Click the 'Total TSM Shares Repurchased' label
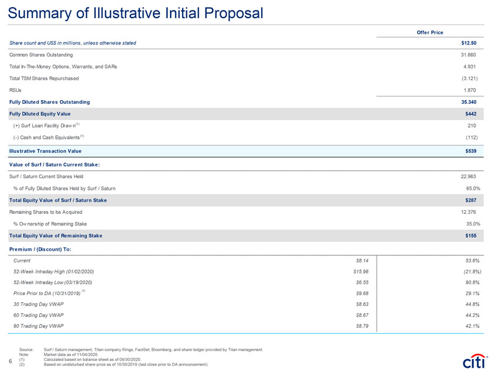Screen dimensions: 492x369 (45, 78)
